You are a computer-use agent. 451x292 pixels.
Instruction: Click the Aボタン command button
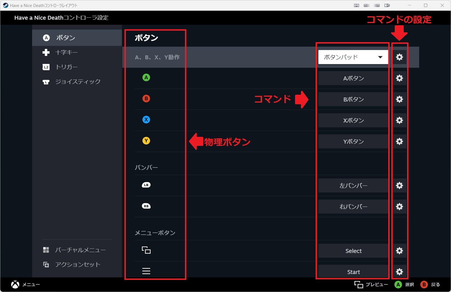[x=353, y=78]
